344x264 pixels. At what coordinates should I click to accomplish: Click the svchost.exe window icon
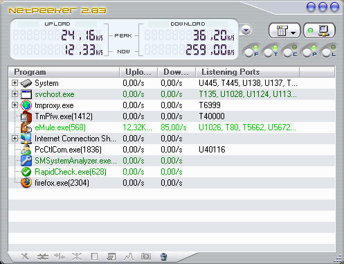point(26,94)
